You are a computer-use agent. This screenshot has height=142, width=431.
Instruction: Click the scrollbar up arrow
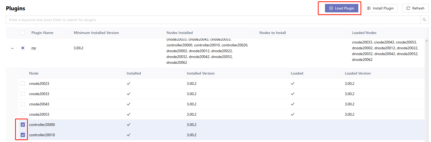(426, 41)
